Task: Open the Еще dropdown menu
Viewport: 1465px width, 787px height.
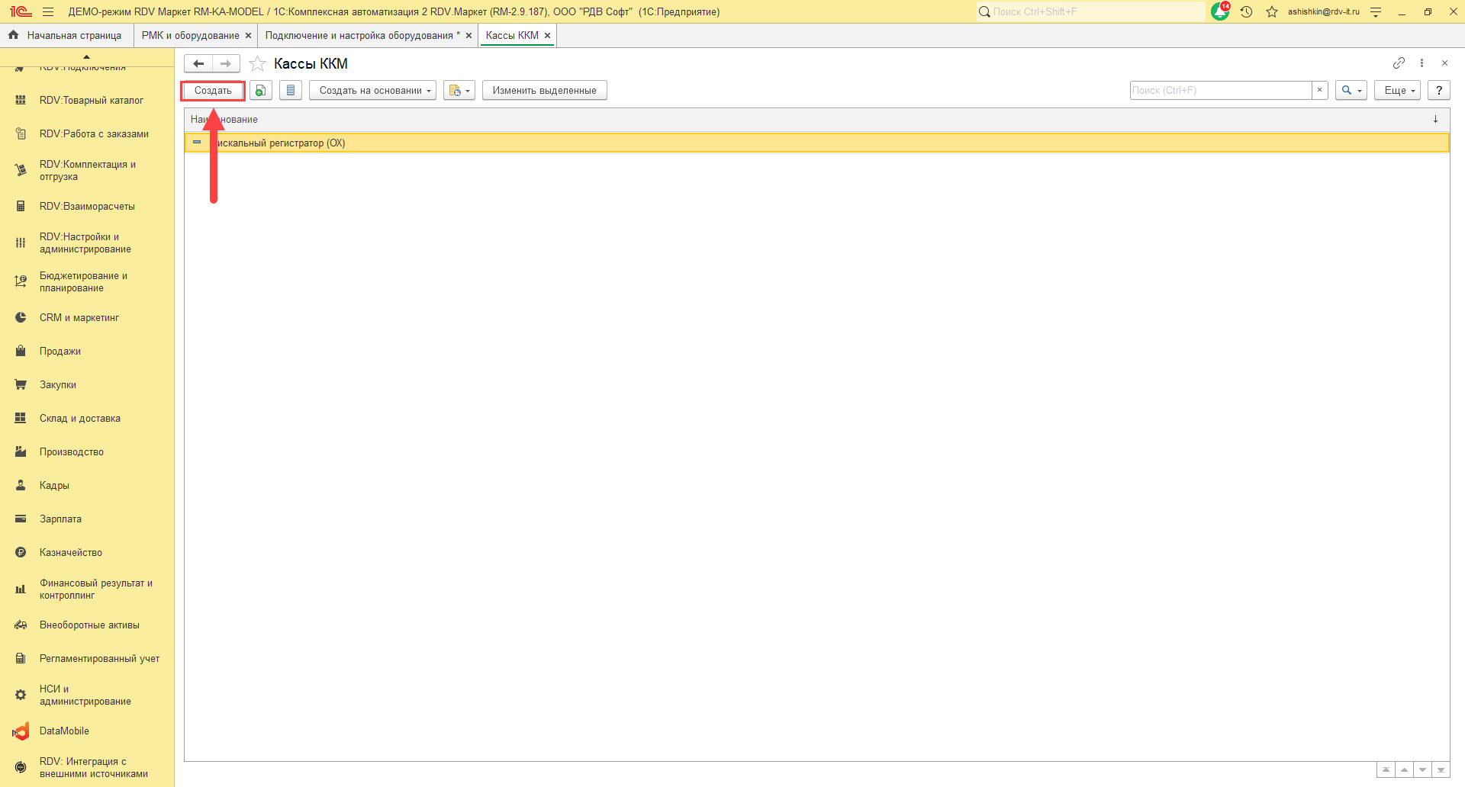Action: click(x=1398, y=90)
